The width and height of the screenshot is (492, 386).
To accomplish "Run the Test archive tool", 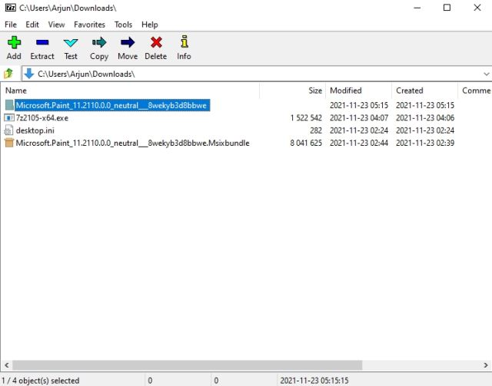I will (71, 43).
